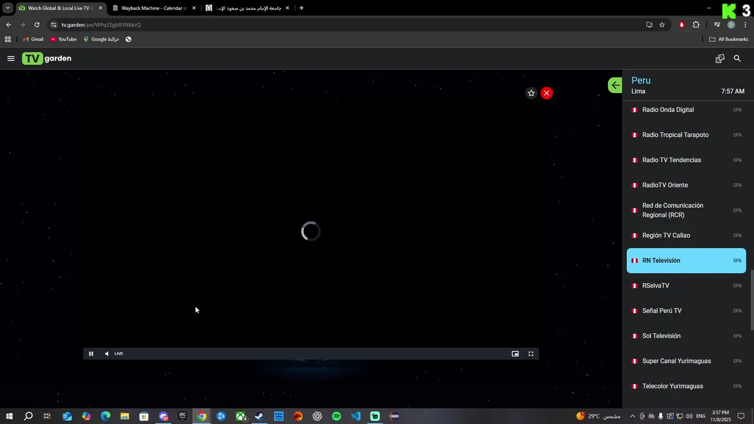
Task: Select Región TV Callao channel
Action: [686, 236]
